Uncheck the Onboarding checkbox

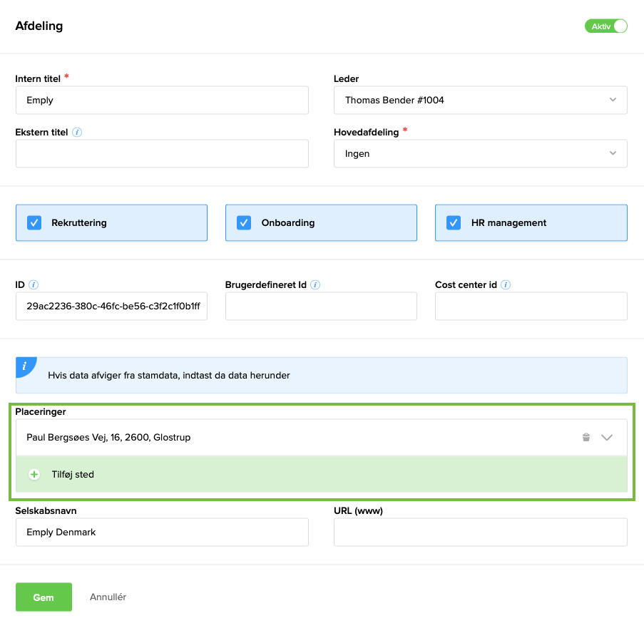tap(244, 222)
